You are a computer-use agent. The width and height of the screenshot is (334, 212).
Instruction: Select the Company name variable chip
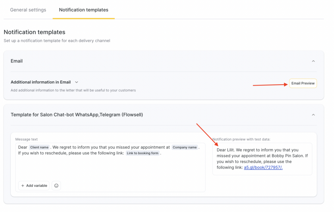[x=185, y=147]
